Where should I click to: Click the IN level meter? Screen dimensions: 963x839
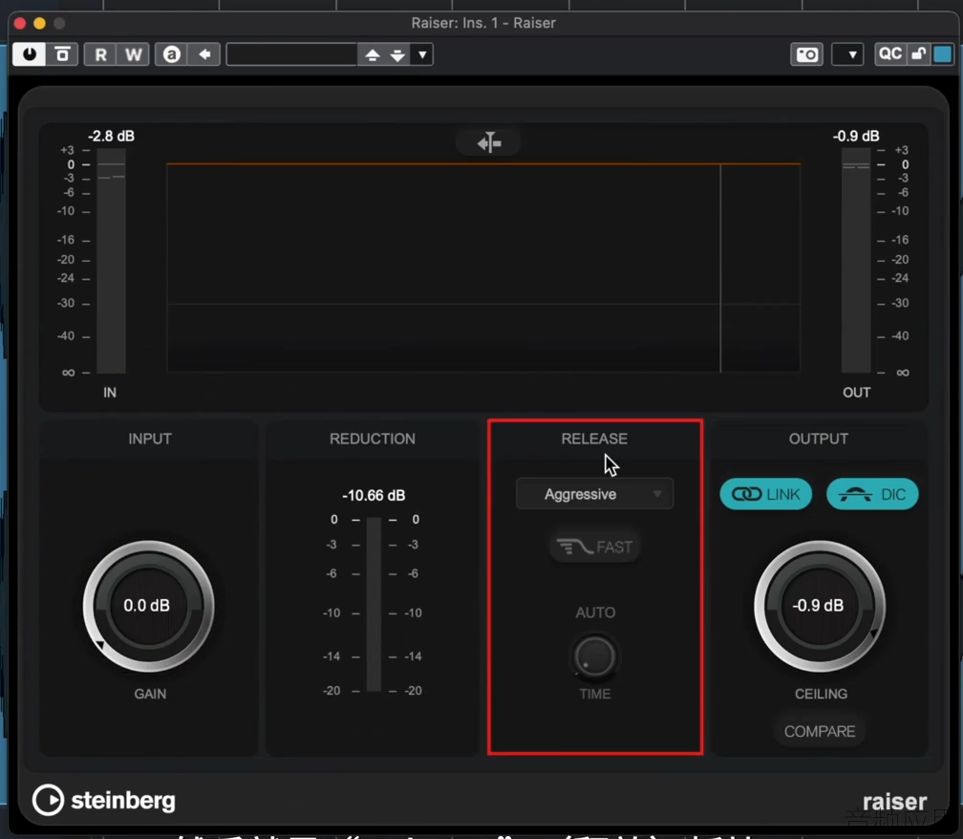111,261
